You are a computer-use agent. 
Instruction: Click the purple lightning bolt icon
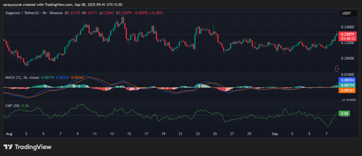click(x=337, y=68)
